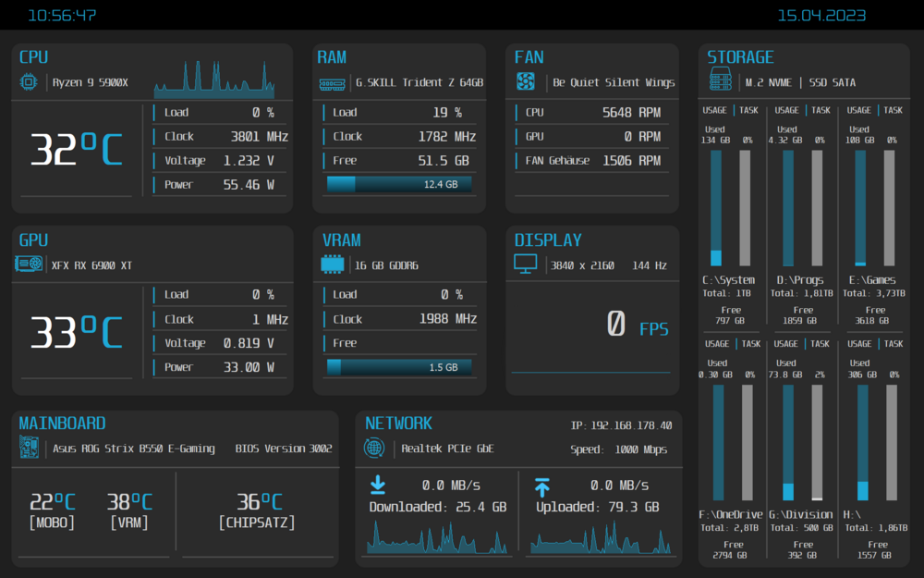Click the CPU chip icon

29,82
